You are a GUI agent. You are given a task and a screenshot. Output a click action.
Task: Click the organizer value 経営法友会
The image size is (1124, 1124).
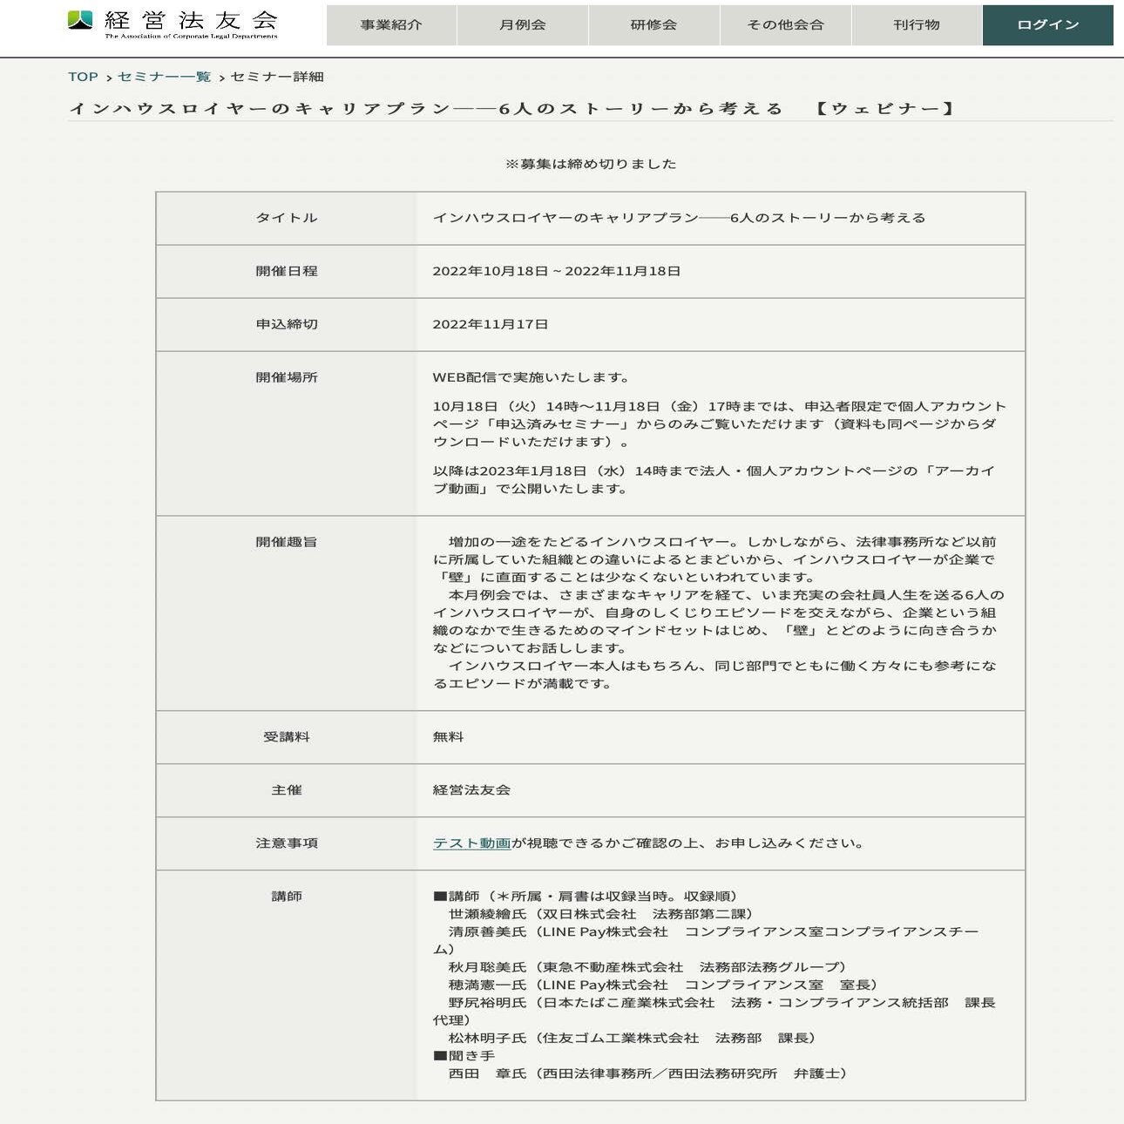tap(471, 790)
